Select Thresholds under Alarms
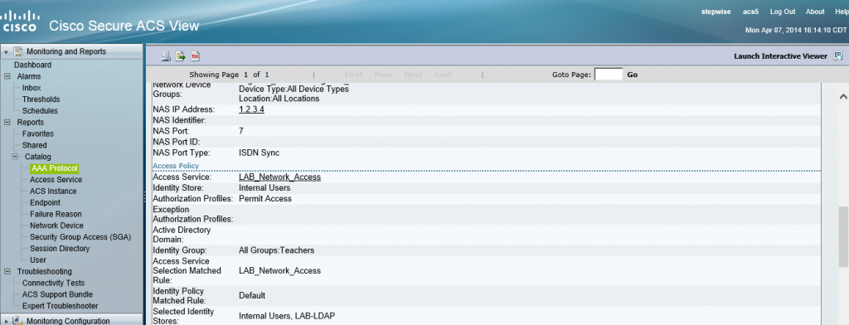The width and height of the screenshot is (849, 325). pyautogui.click(x=41, y=99)
